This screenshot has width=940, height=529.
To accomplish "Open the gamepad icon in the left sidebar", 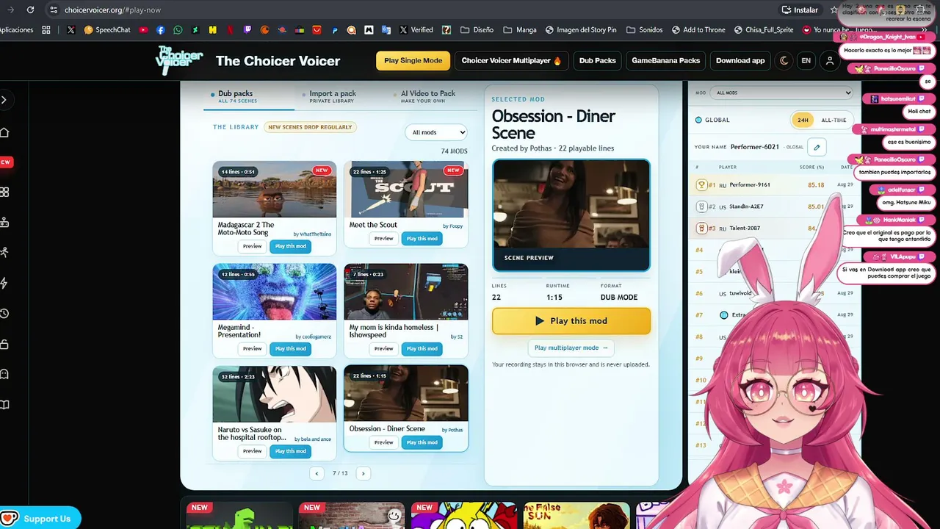I will click(x=4, y=222).
